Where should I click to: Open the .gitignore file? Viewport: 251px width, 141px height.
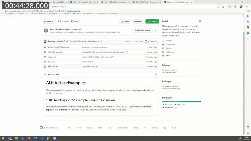coord(52,57)
